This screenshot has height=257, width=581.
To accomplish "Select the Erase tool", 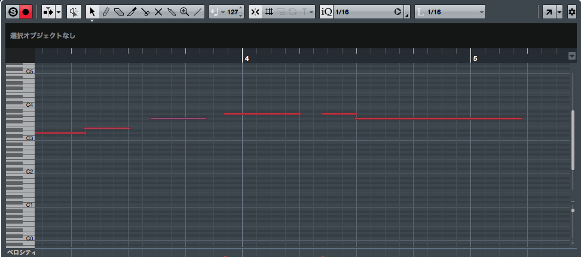I will (119, 12).
